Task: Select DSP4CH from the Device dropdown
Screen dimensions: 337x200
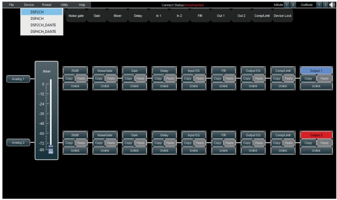Action: click(37, 18)
